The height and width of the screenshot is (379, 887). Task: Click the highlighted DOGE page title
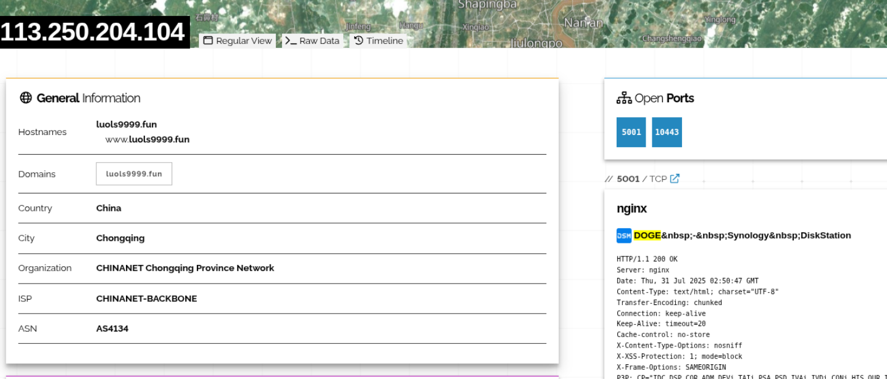tap(647, 235)
